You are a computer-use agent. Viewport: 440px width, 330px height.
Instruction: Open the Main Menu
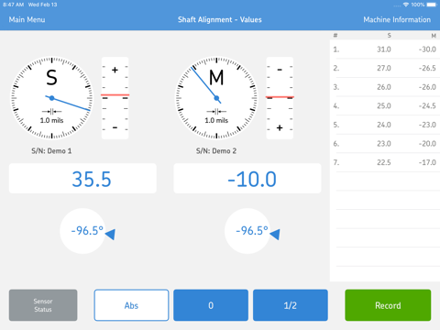coord(27,19)
